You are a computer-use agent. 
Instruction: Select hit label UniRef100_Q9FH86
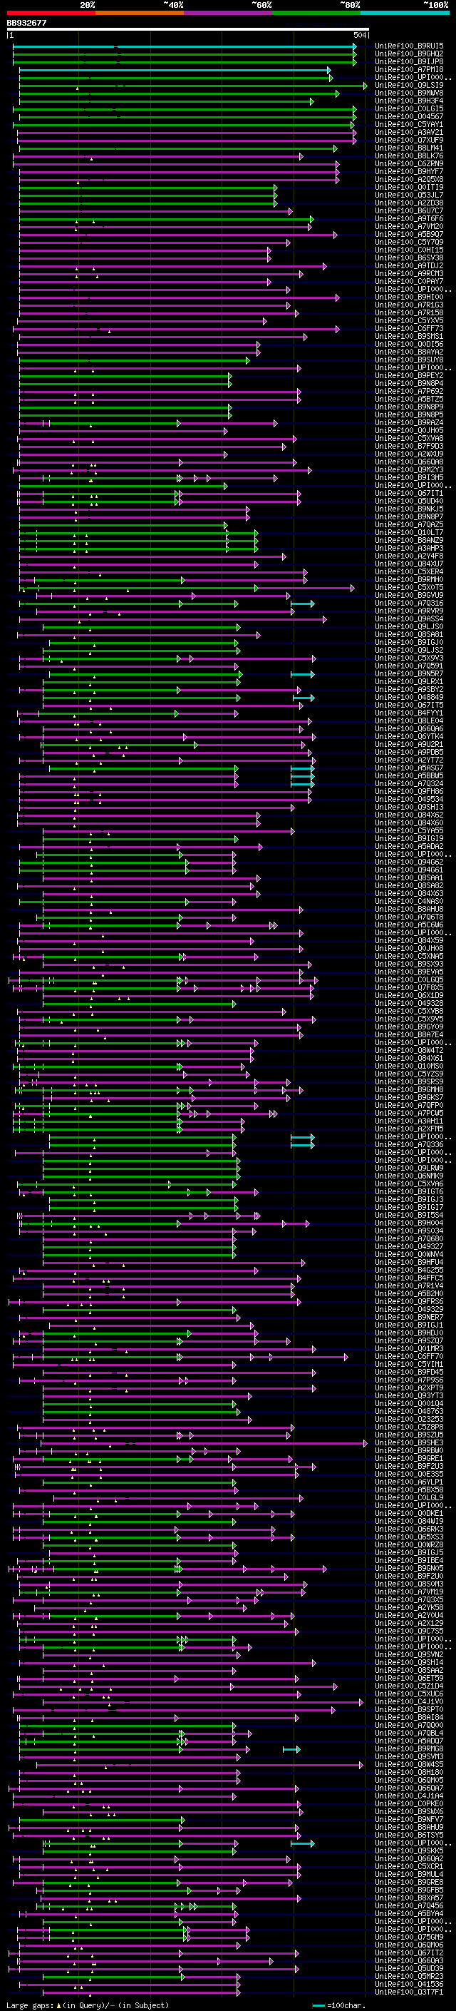409,792
